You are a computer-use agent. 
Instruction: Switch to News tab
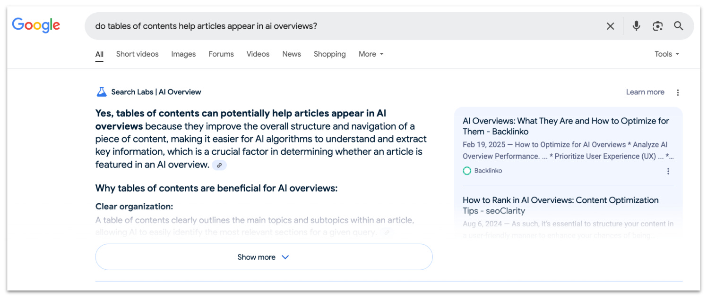(292, 54)
